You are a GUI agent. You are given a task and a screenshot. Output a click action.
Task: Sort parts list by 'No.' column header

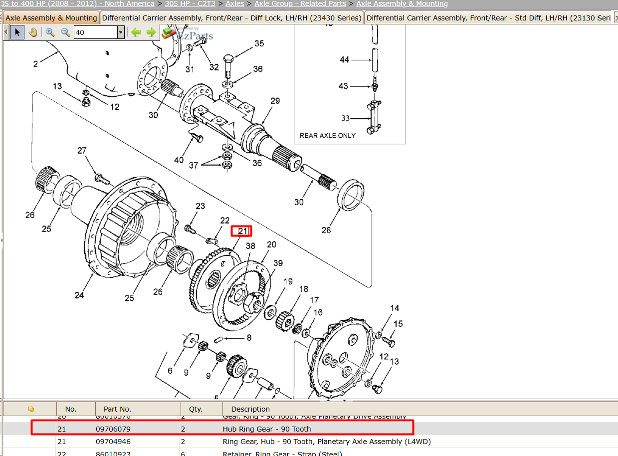[71, 409]
